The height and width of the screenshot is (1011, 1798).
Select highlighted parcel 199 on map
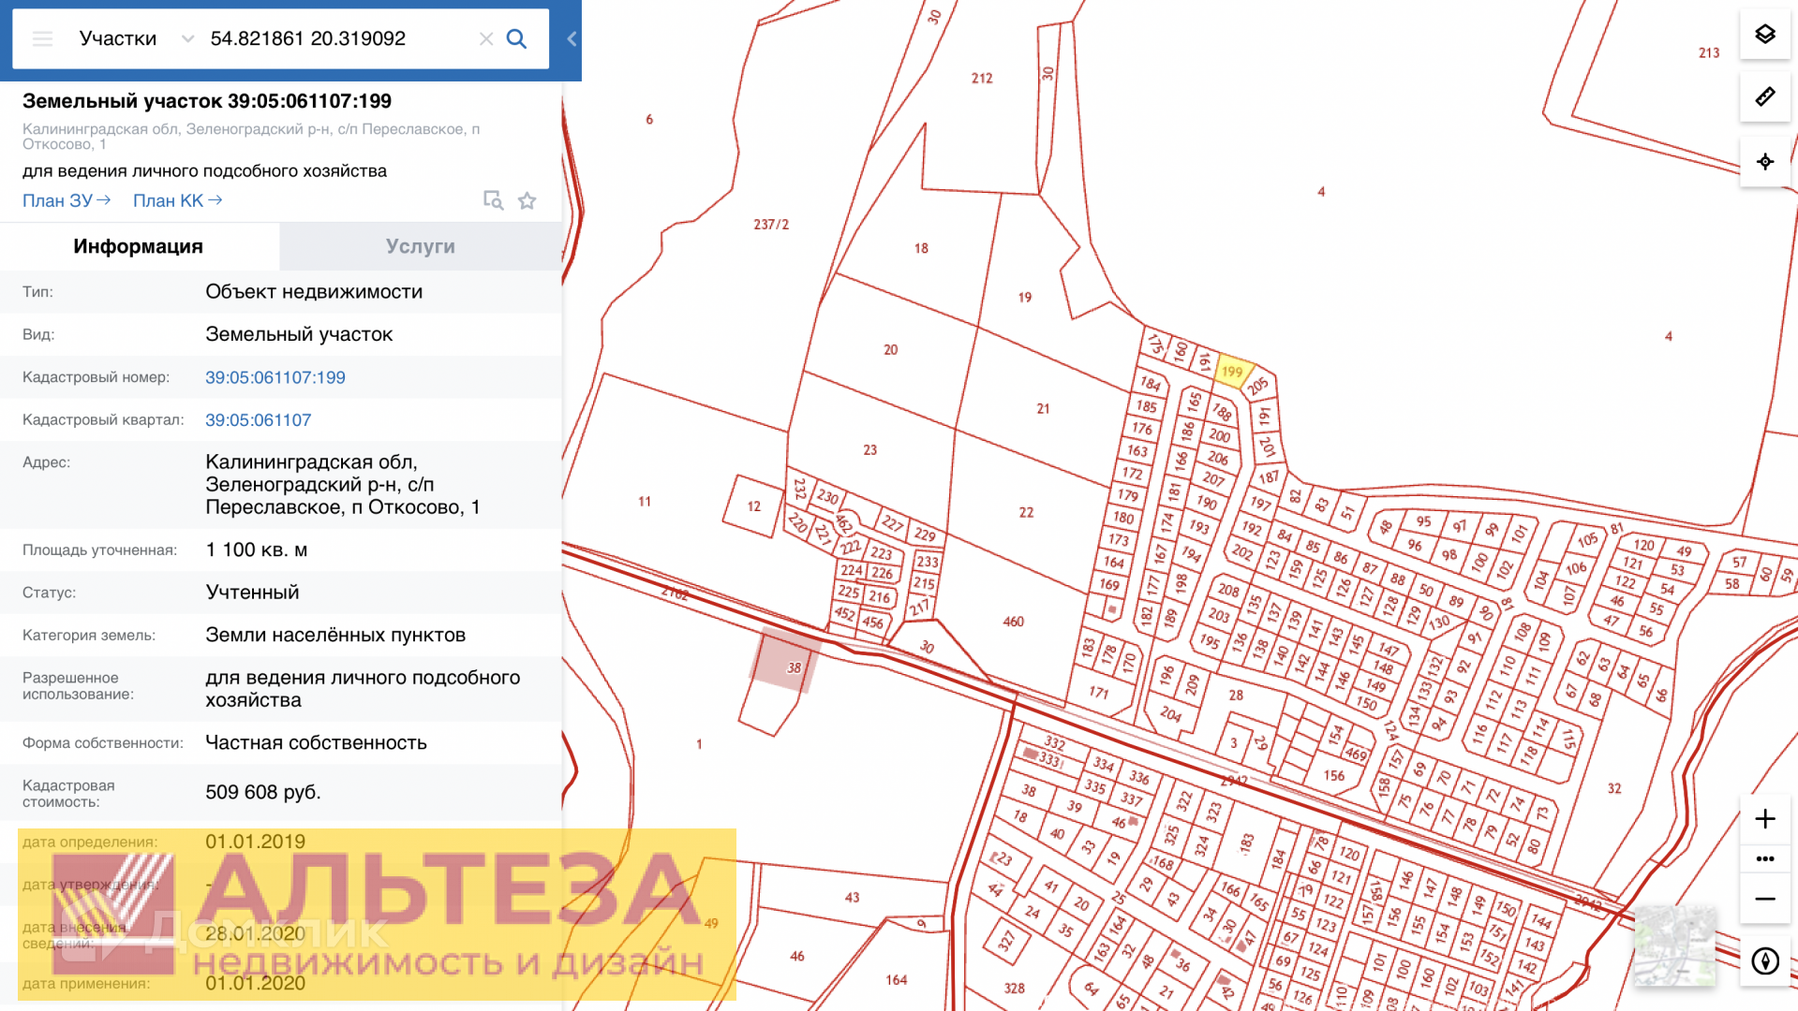pos(1233,372)
